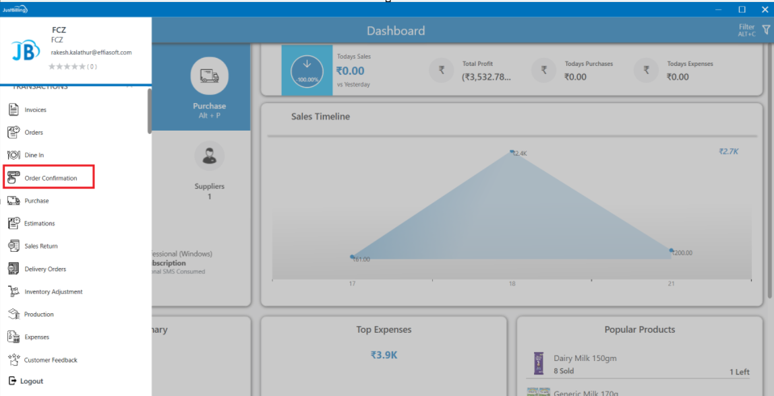Click the Dine In plate icon
This screenshot has height=396, width=774.
[x=13, y=155]
